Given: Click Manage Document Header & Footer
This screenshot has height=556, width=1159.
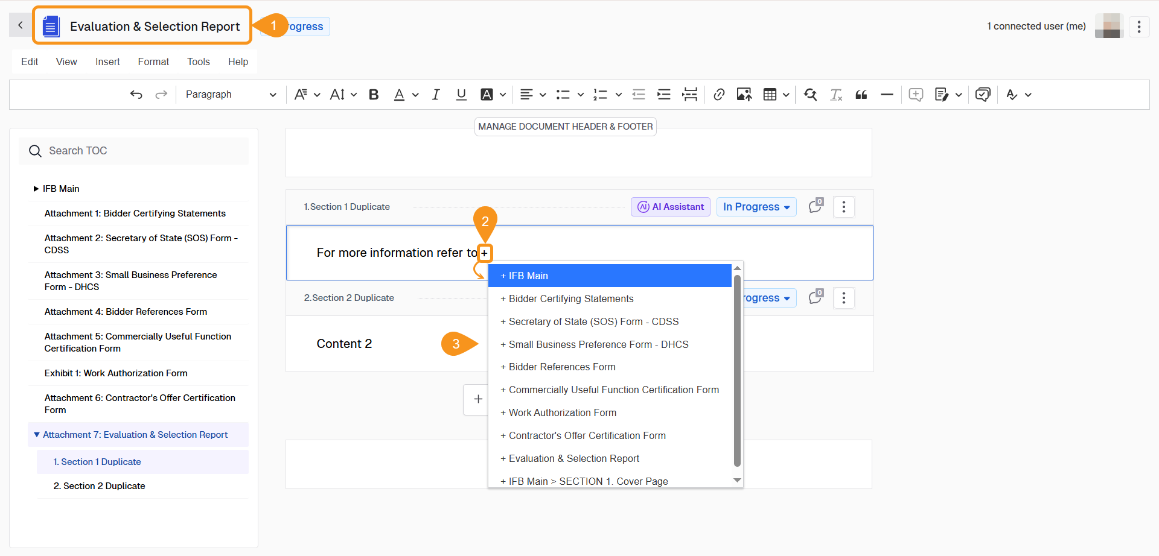Looking at the screenshot, I should click(x=565, y=127).
